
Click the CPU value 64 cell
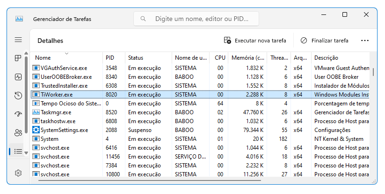coord(220,104)
